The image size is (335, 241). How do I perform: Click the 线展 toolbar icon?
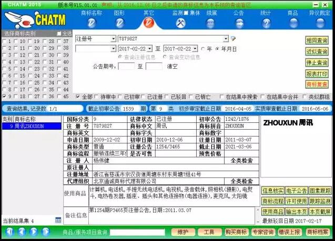click(x=211, y=23)
